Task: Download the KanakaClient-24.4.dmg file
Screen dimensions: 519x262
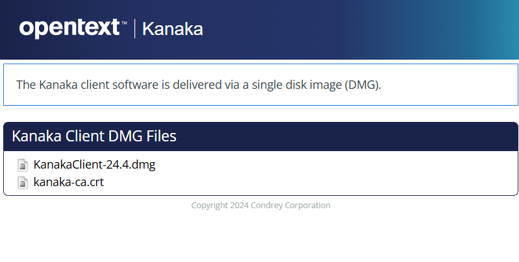Action: (x=94, y=165)
